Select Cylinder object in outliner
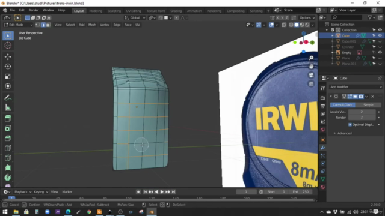The width and height of the screenshot is (385, 216). tap(348, 47)
